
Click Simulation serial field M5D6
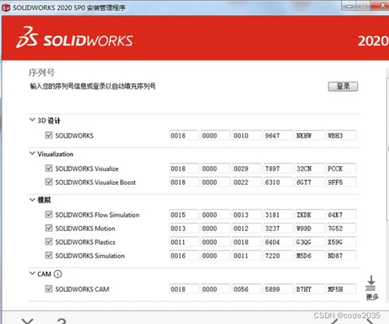(x=310, y=256)
